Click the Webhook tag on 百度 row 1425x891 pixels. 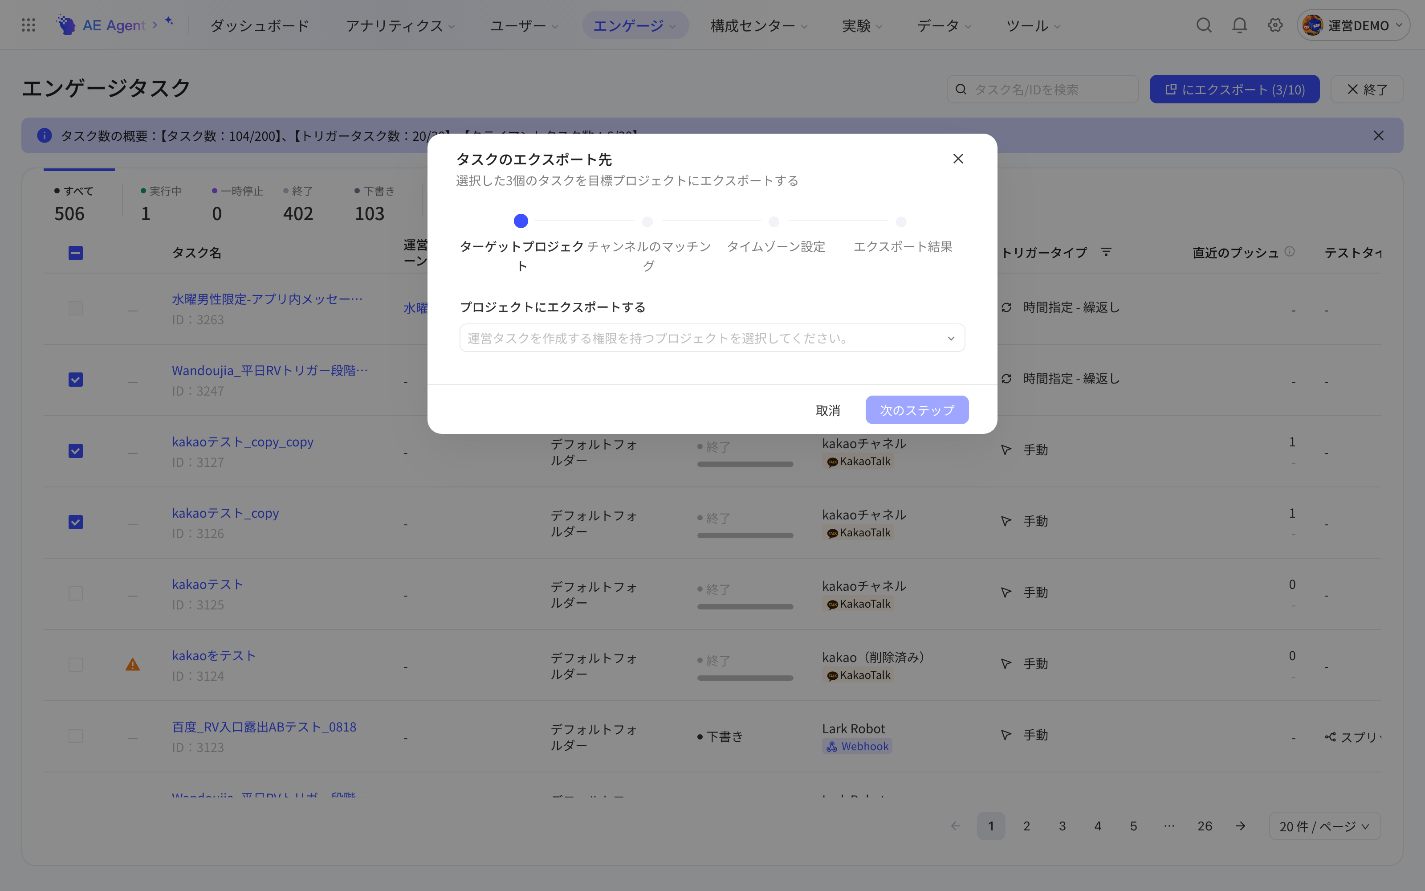pos(857,746)
